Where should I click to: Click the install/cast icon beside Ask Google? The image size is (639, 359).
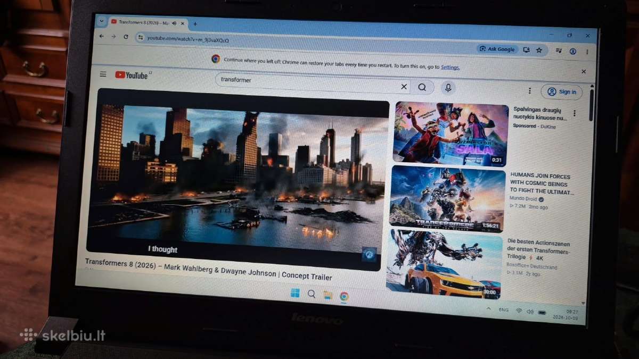(x=527, y=49)
